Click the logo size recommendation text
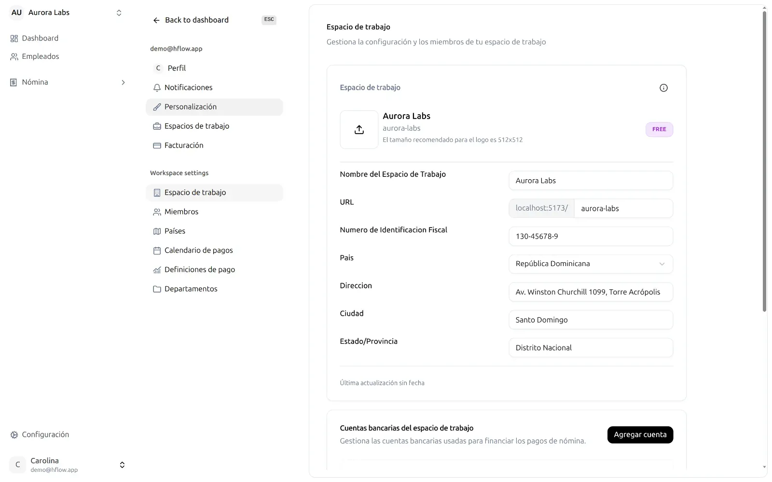Viewport: 772px width, 482px height. click(453, 140)
